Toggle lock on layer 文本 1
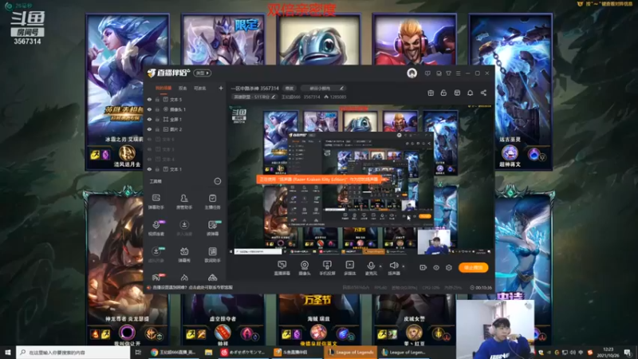 (157, 169)
